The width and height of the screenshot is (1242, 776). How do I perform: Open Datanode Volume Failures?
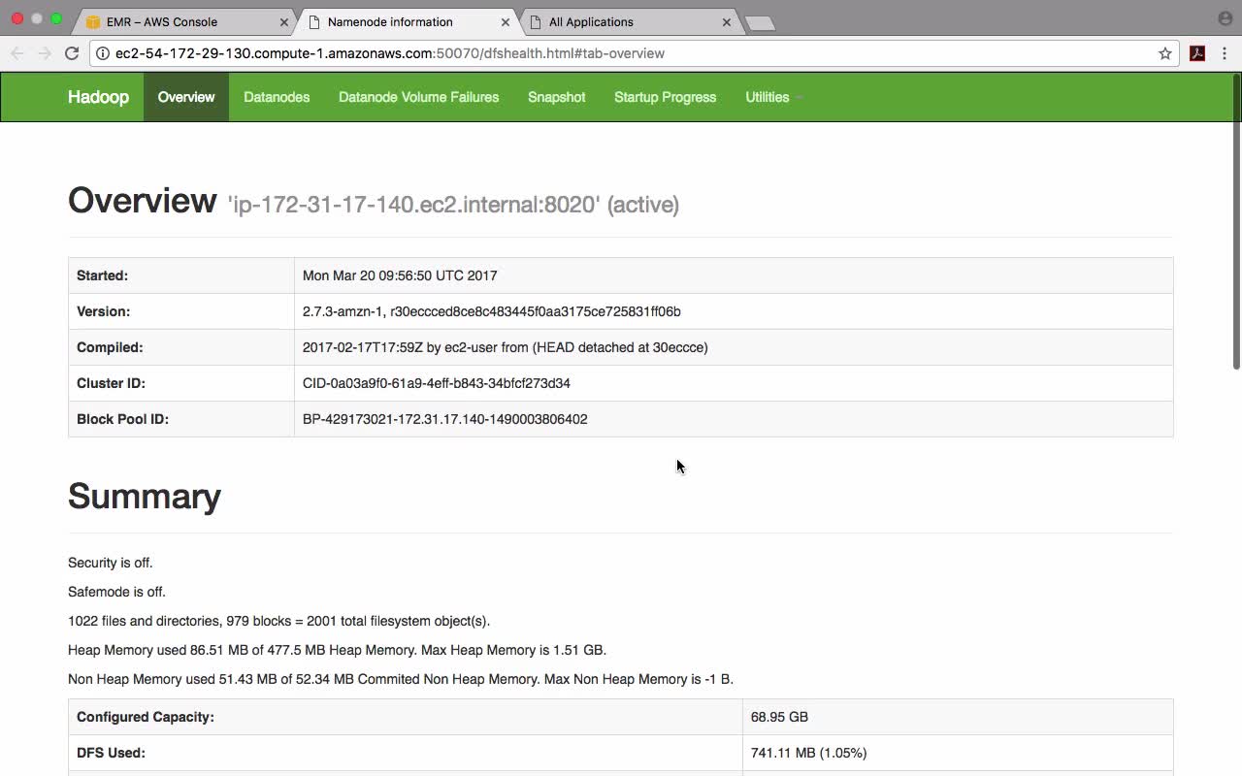tap(419, 97)
